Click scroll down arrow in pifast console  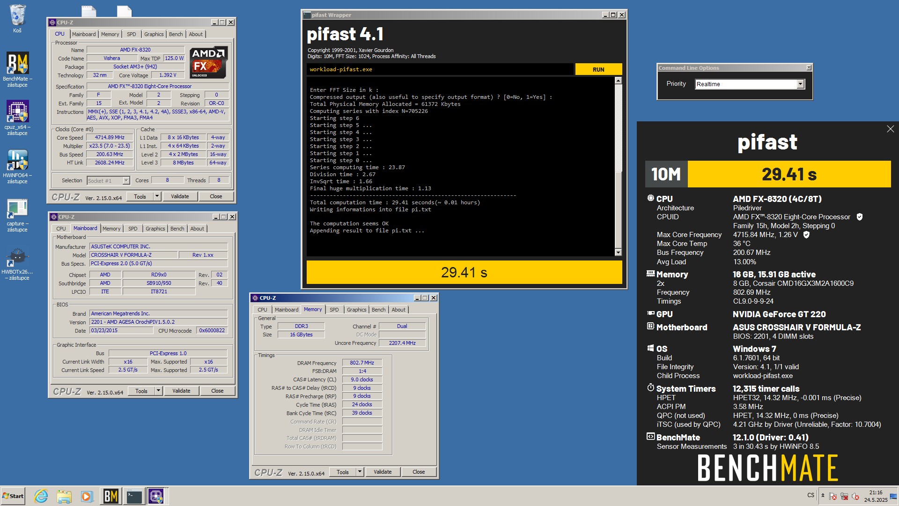[618, 253]
